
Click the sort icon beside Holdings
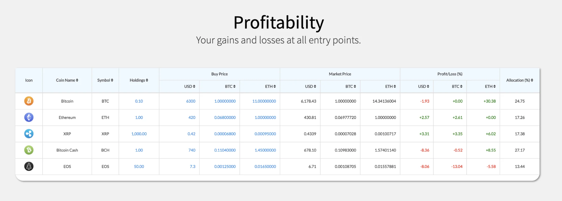pos(147,80)
